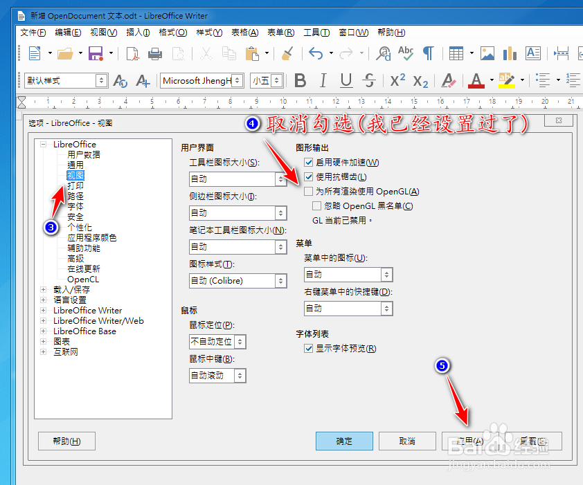Toggle 为所有渲染使用 OpenGL checkbox
The image size is (583, 485).
[308, 192]
